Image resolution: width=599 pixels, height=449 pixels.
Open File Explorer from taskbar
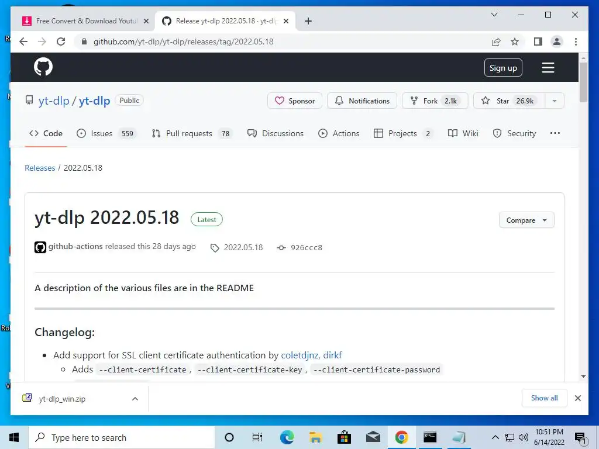[315, 437]
